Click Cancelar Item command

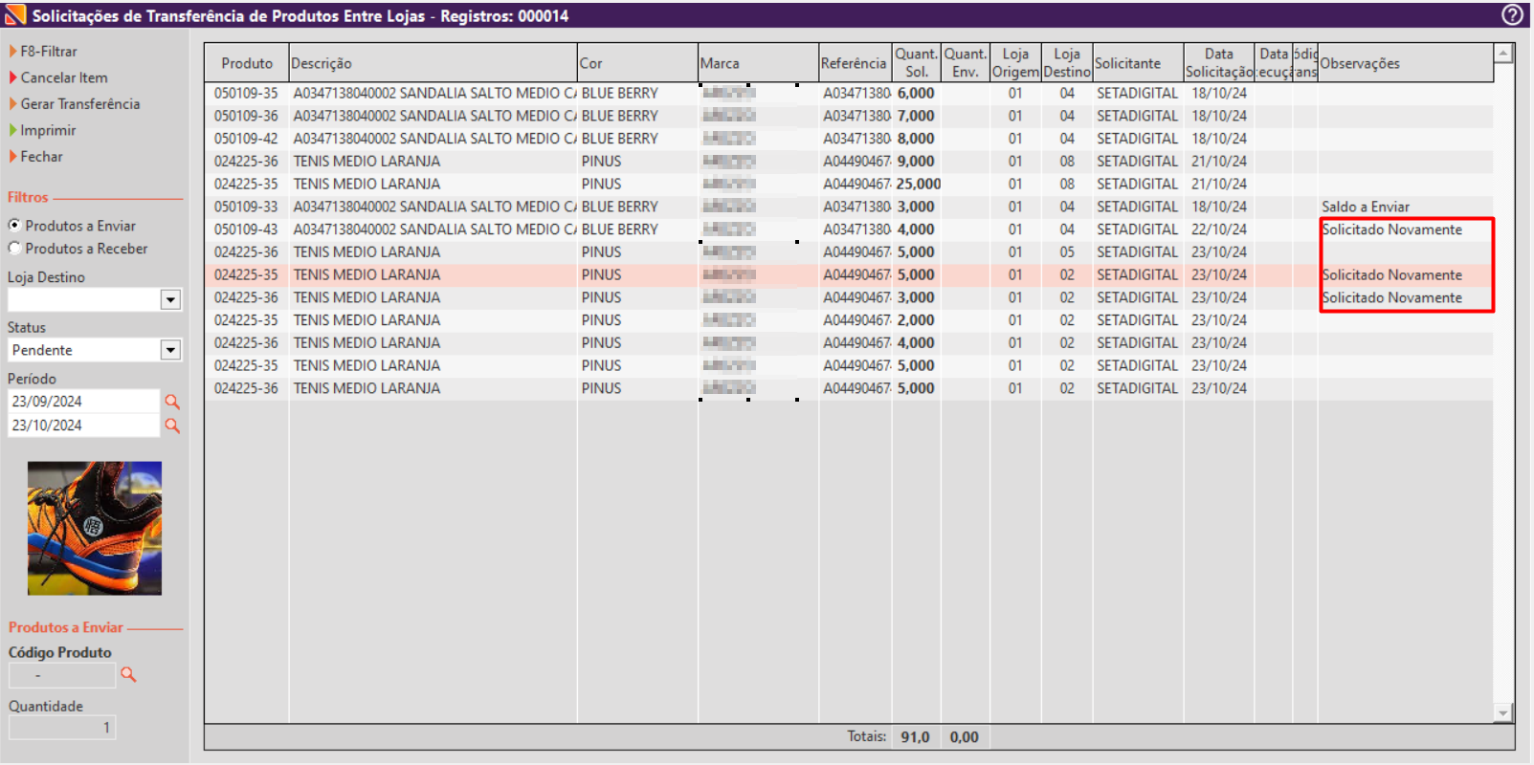(64, 77)
